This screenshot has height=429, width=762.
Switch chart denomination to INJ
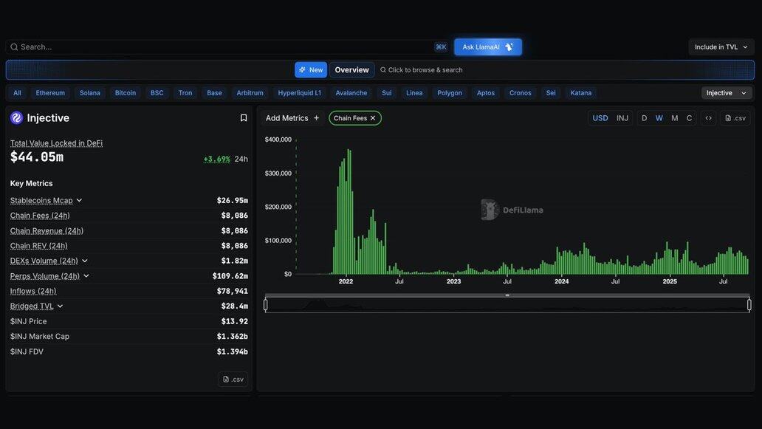622,118
